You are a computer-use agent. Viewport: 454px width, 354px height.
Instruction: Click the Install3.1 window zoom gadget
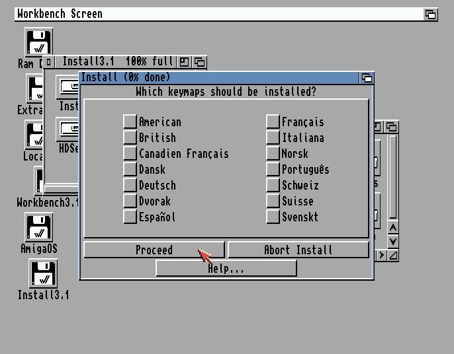(185, 62)
